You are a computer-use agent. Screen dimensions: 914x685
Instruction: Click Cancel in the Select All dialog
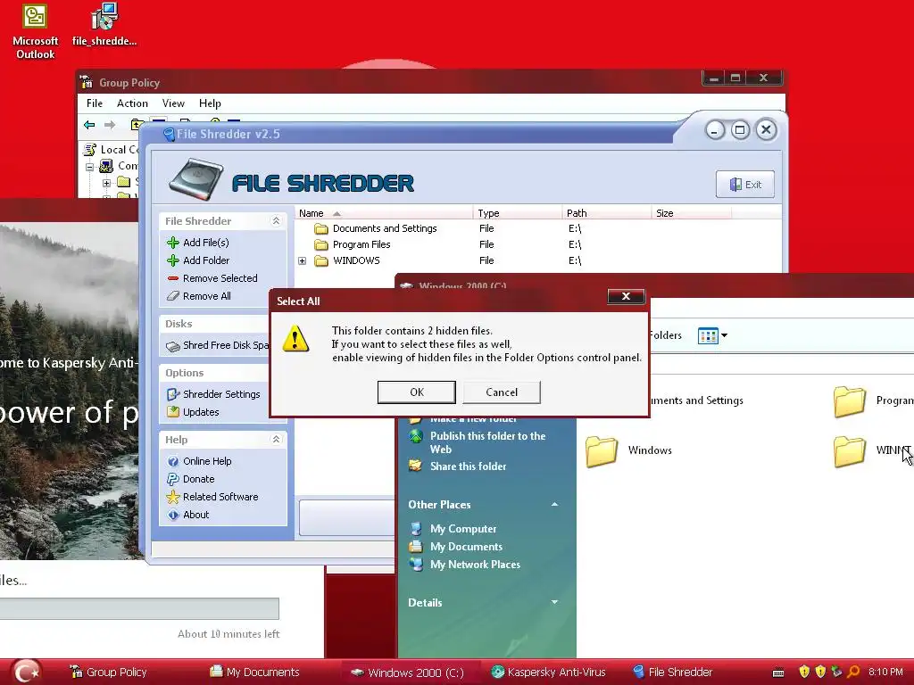(502, 392)
